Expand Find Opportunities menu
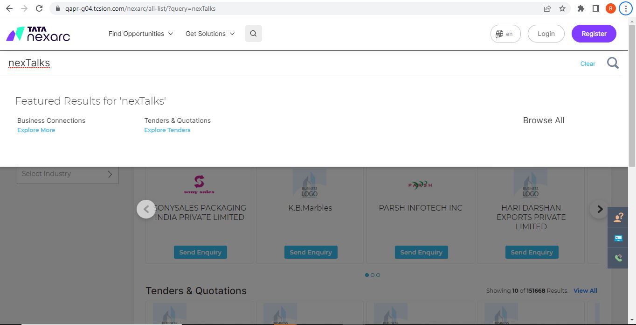 coord(141,34)
